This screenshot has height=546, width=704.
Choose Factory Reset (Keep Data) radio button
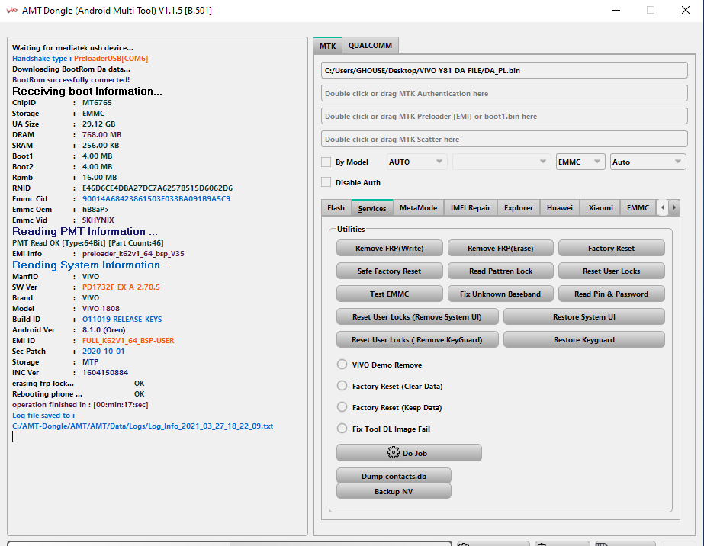(x=342, y=407)
